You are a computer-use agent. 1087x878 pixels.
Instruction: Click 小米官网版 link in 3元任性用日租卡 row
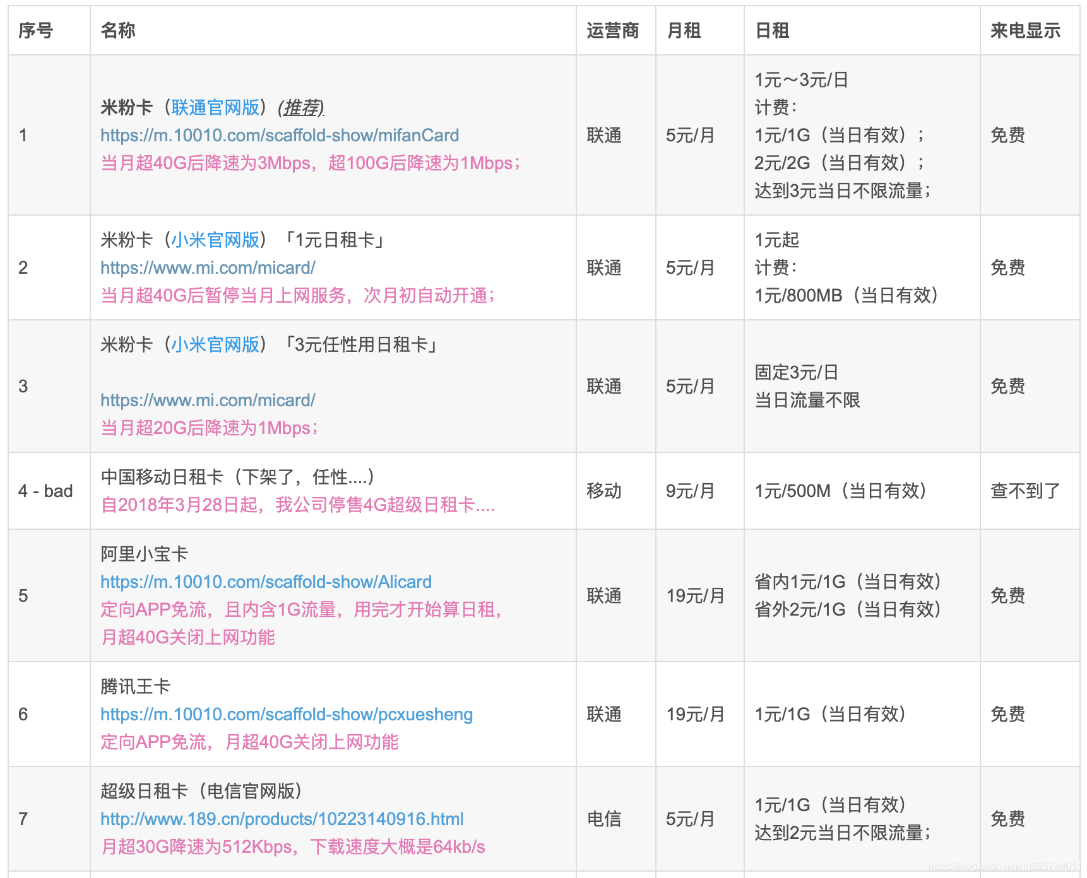point(215,345)
